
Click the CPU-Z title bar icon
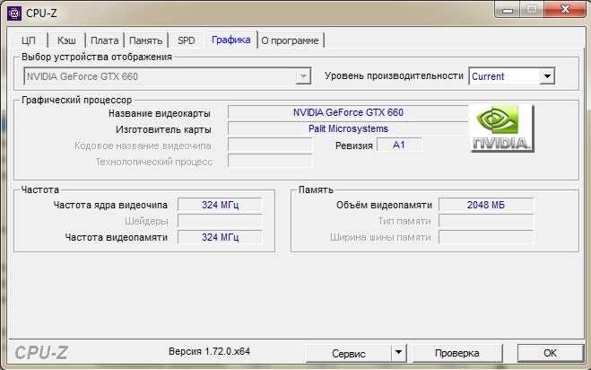click(14, 13)
